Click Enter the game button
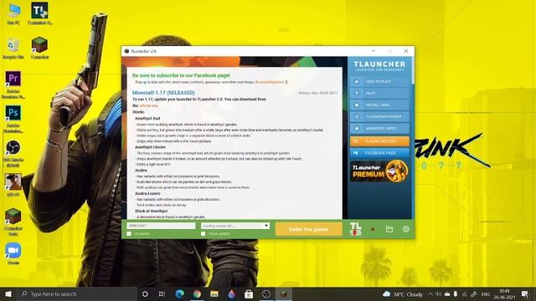 308,229
